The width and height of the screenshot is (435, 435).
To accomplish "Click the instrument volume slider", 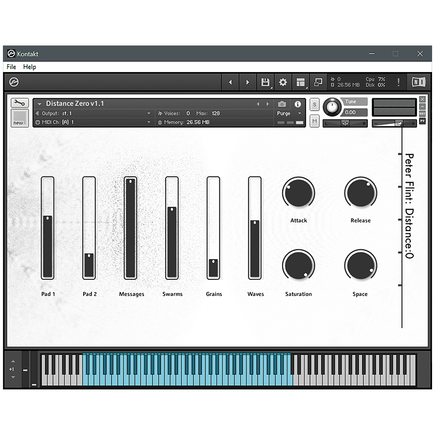I will click(394, 123).
